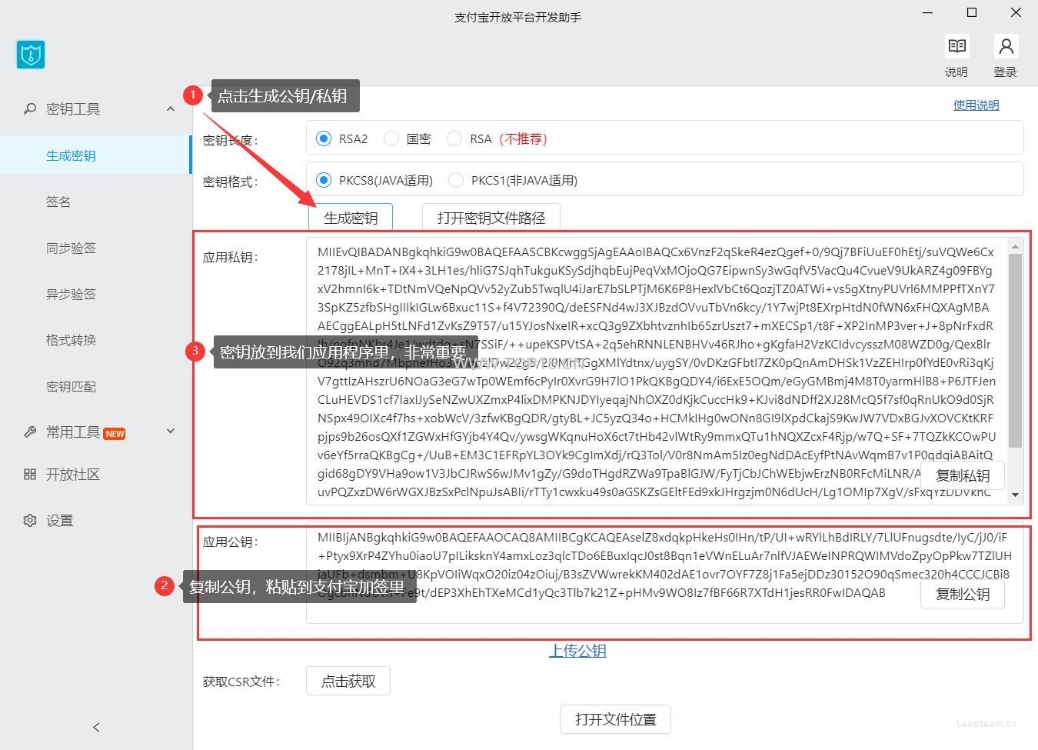
Task: Minimize the window
Action: point(927,12)
